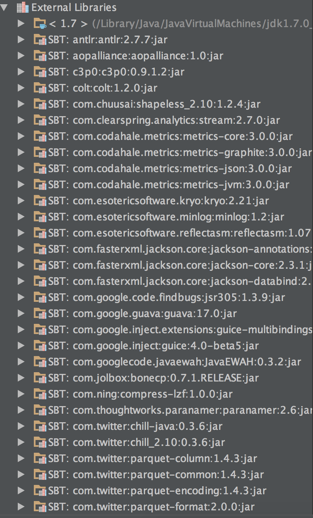This screenshot has width=313, height=518.
Task: Click library icon beside JavaEWAH 0.3.2
Action: click(40, 362)
